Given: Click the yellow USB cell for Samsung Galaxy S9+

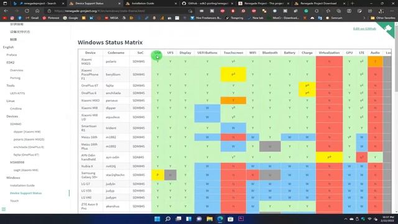Looking at the screenshot, I should pos(157,175).
